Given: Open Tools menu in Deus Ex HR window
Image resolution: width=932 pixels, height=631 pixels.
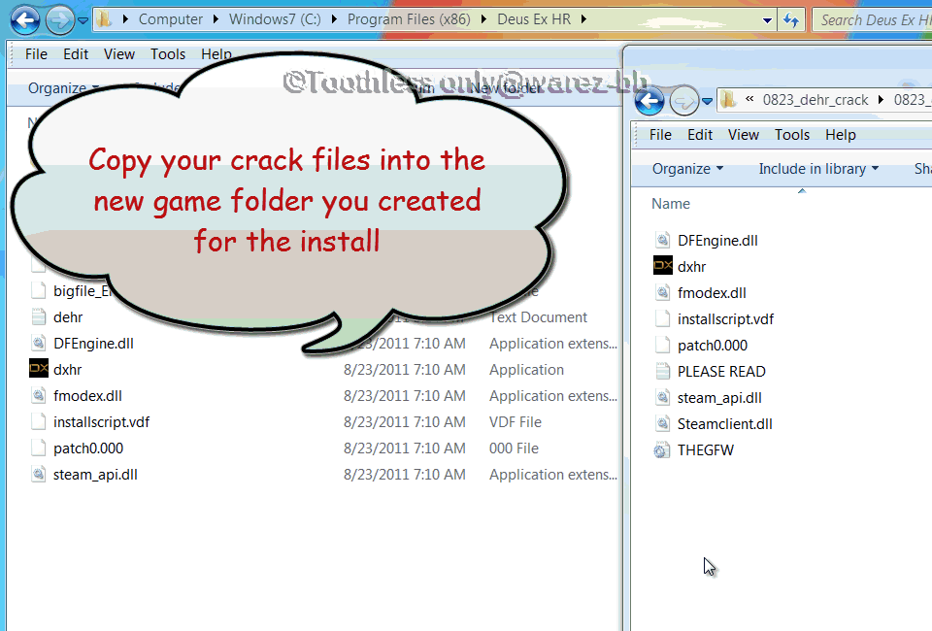Looking at the screenshot, I should click(x=168, y=54).
